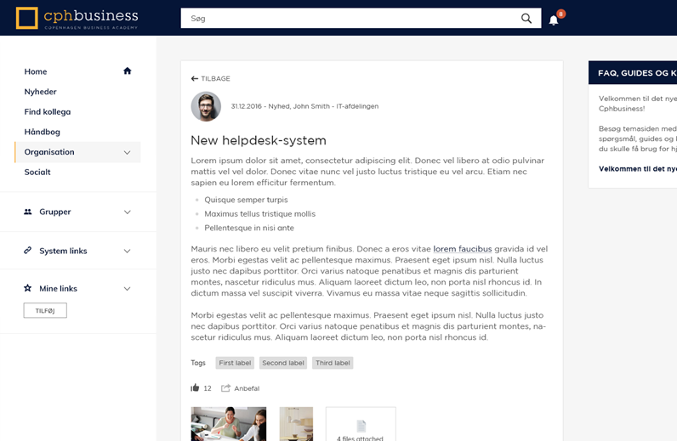Click the attached files document icon
Viewport: 677px width, 441px height.
point(361,426)
